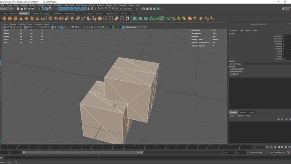Screen dimensions: 291x164
Task: Select polyCube1 input node
Action: pyautogui.click(x=235, y=74)
